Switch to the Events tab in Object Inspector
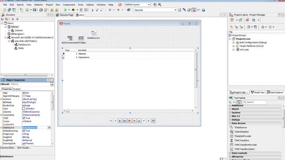Viewport: 285px width, 160px height. [17, 89]
